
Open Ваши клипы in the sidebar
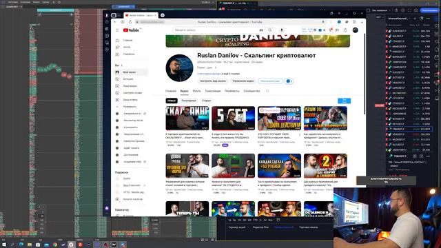(x=131, y=100)
